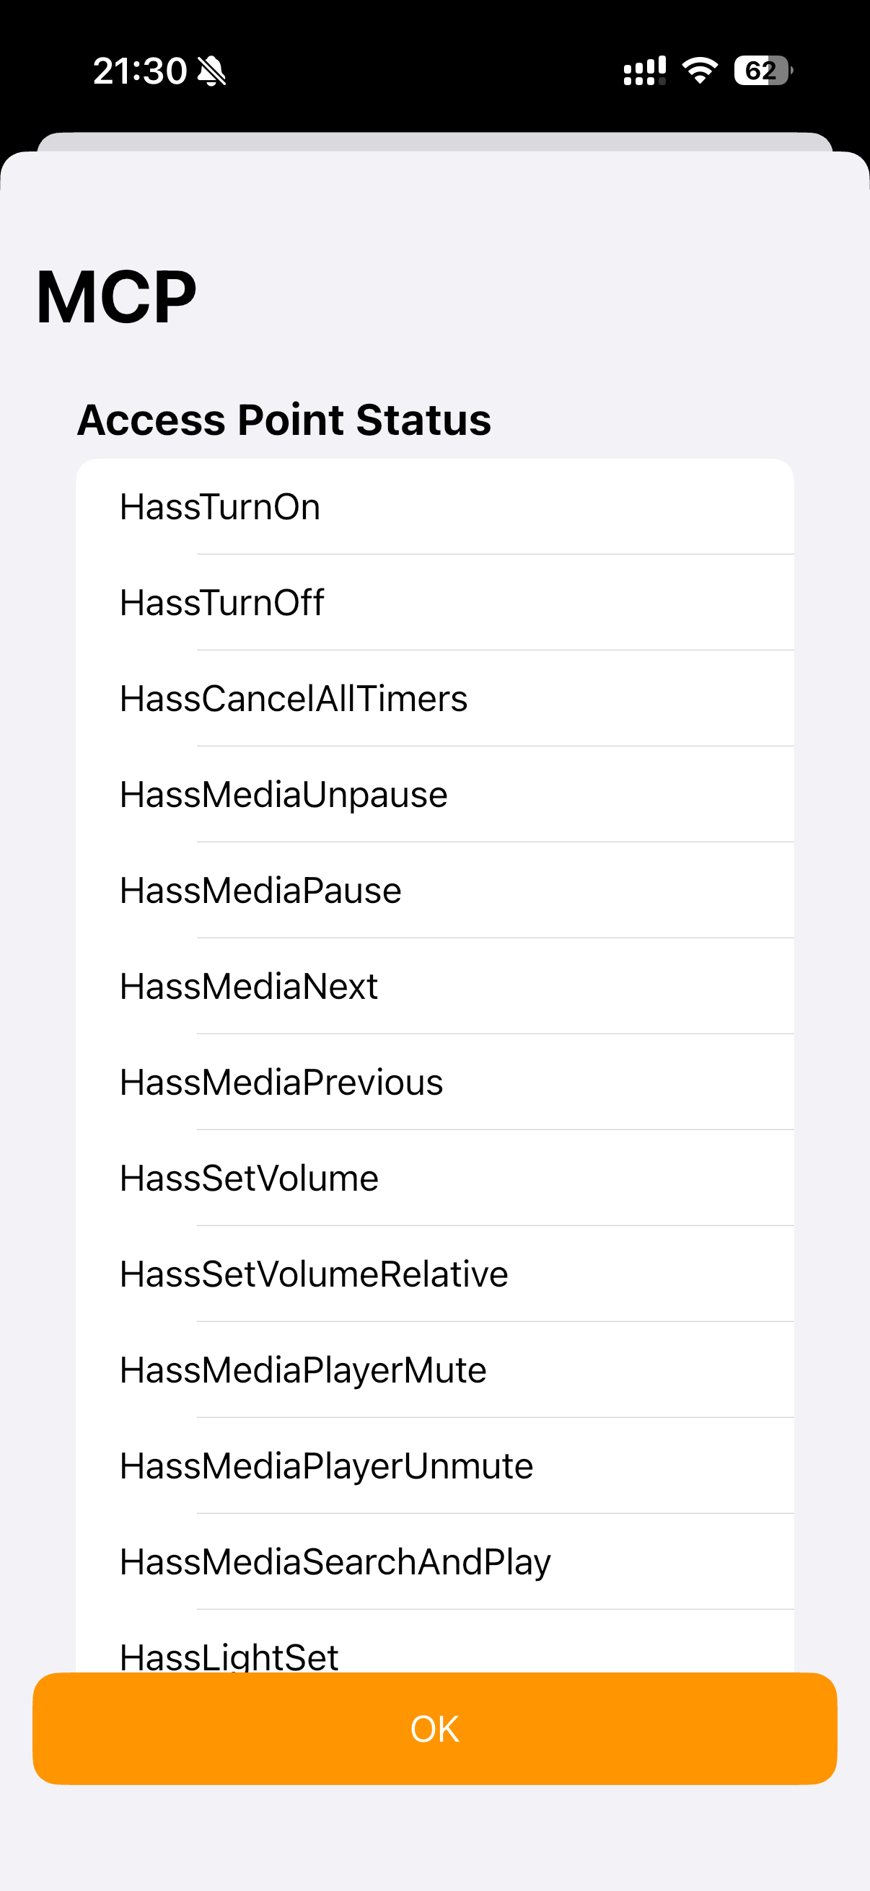Select the HassMediaNext row

[x=434, y=987]
